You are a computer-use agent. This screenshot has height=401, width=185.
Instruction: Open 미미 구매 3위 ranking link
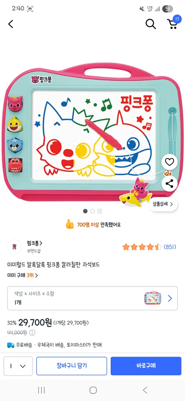click(x=23, y=276)
